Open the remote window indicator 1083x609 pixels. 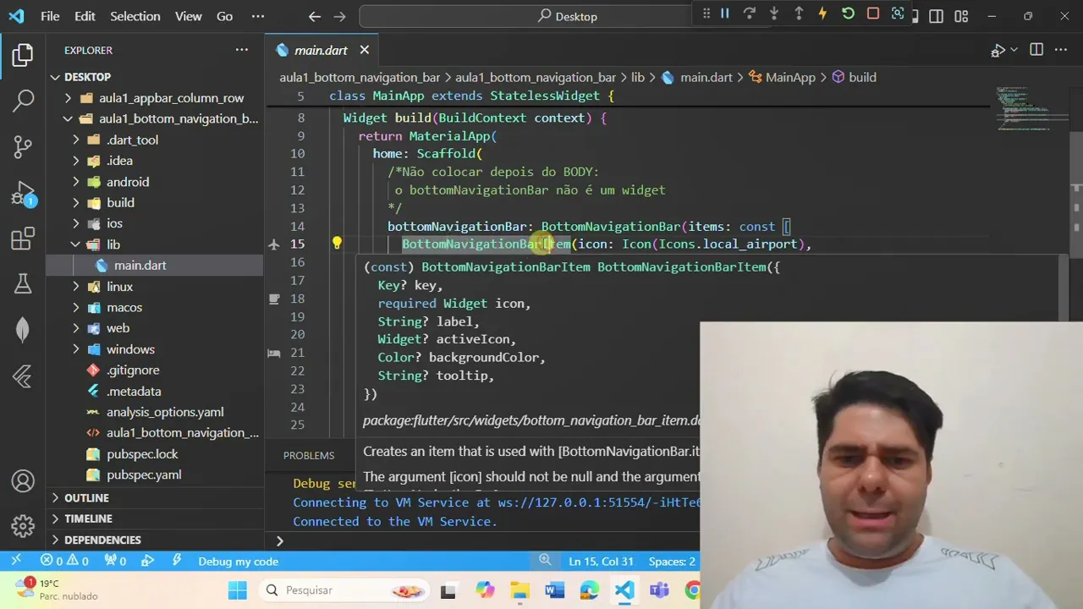click(x=15, y=561)
